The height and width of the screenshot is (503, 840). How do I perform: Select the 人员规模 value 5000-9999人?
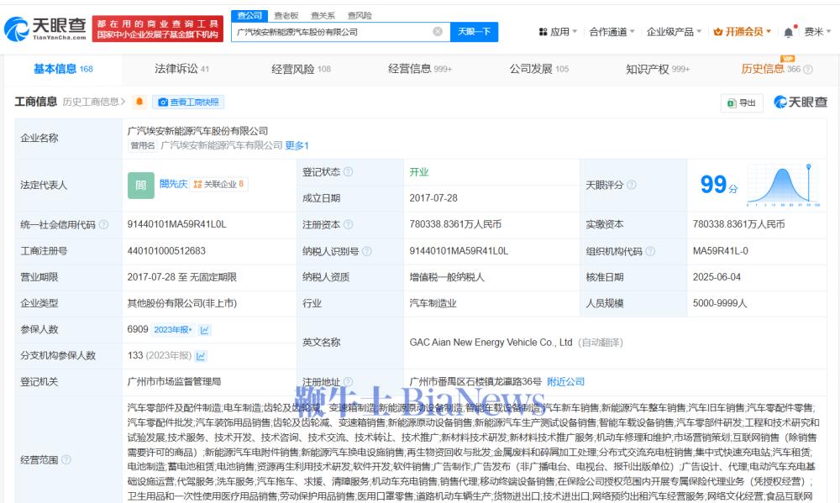(720, 303)
